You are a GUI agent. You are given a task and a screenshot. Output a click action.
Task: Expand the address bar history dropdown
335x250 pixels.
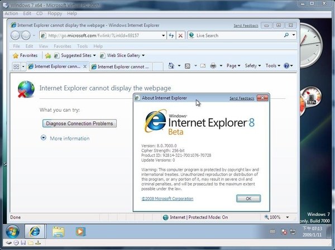pos(163,36)
